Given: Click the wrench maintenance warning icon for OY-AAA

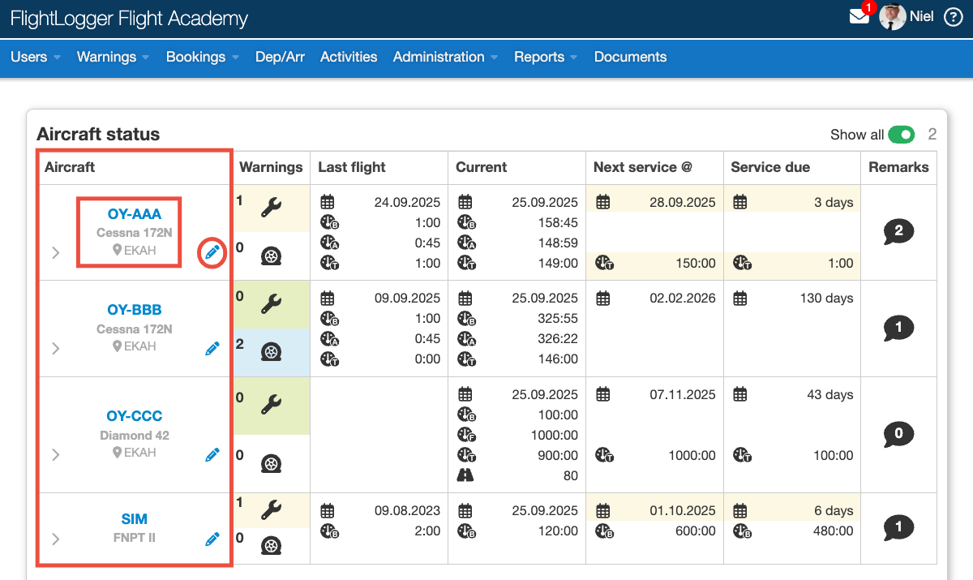Looking at the screenshot, I should [271, 208].
